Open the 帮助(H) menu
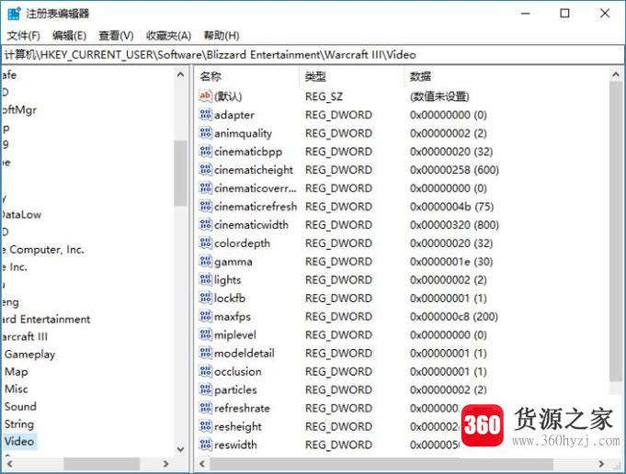 click(222, 36)
